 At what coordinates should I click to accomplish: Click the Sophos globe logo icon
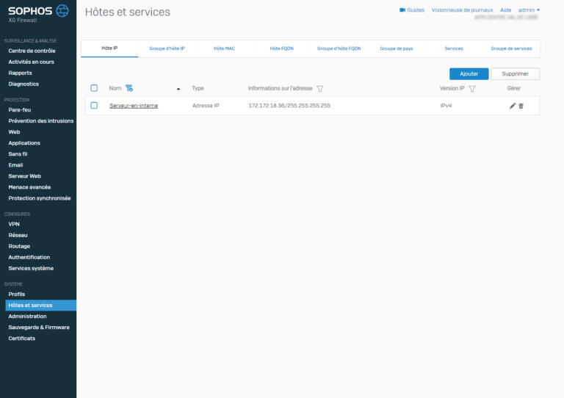pyautogui.click(x=62, y=11)
